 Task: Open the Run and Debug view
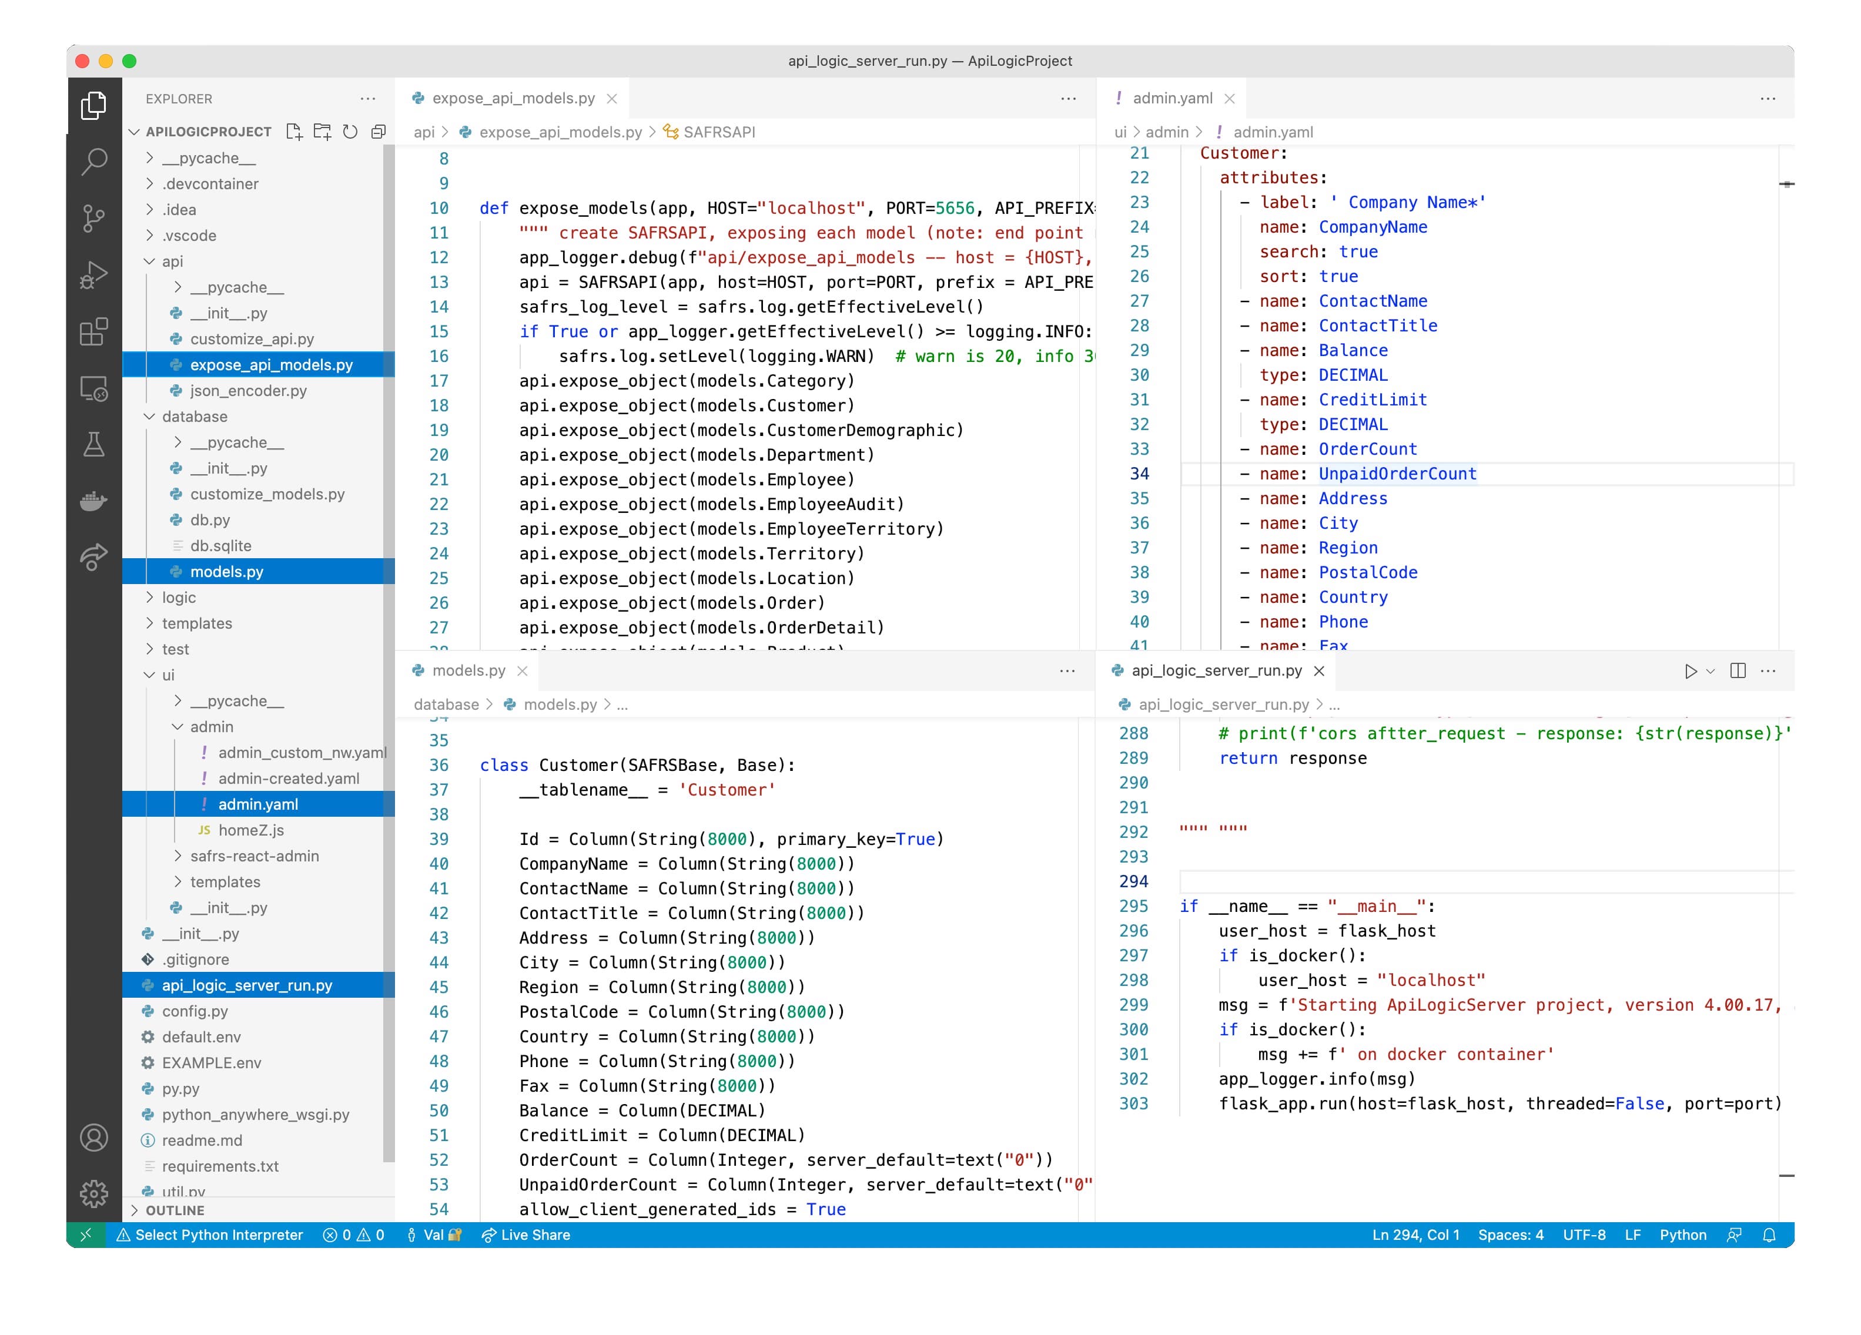click(x=93, y=275)
